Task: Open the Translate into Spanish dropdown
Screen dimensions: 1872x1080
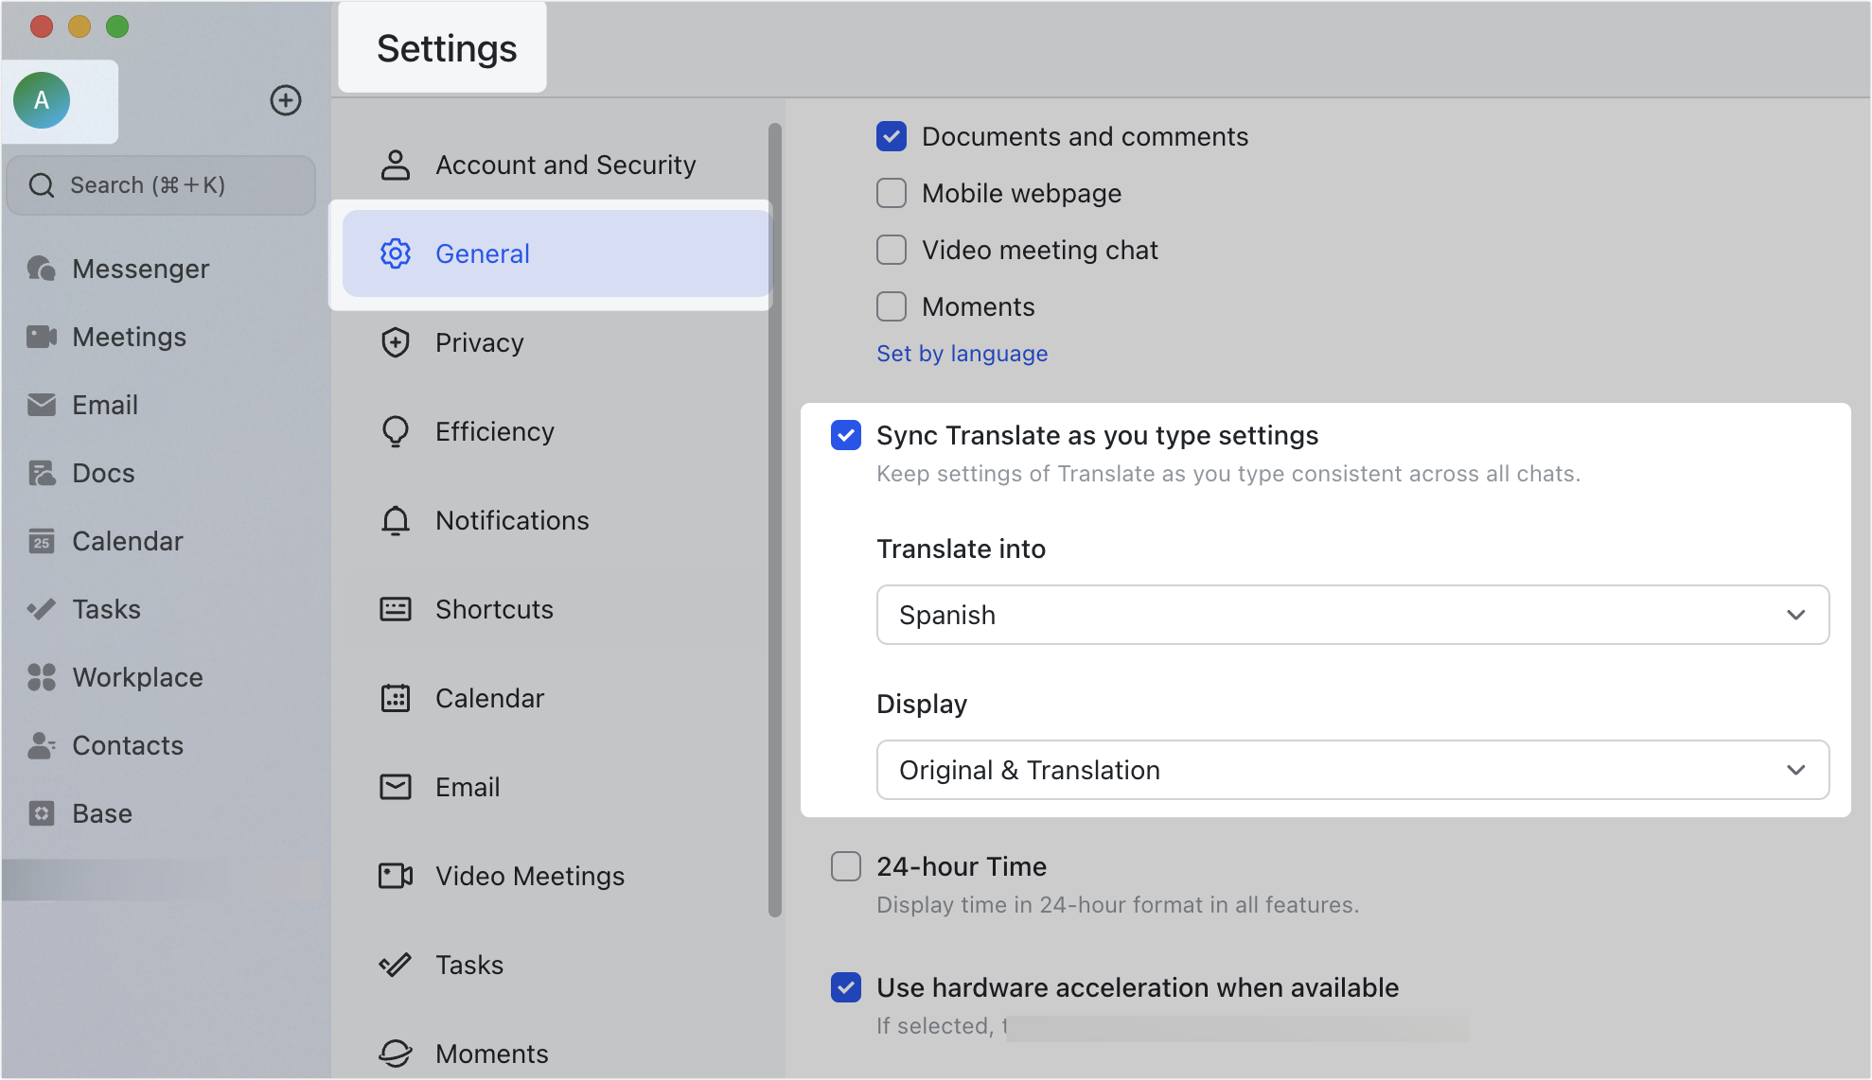Action: [1352, 615]
